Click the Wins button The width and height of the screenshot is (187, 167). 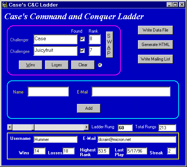click(x=31, y=65)
